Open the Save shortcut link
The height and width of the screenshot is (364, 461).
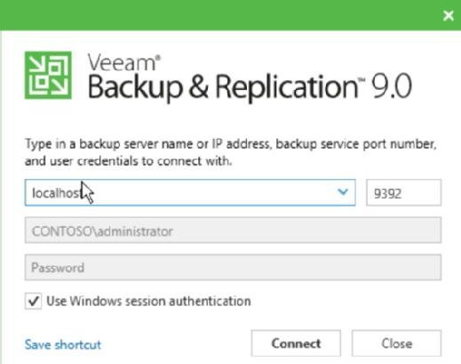(x=63, y=344)
